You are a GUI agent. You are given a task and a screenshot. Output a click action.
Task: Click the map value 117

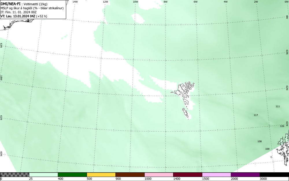tap(256, 115)
